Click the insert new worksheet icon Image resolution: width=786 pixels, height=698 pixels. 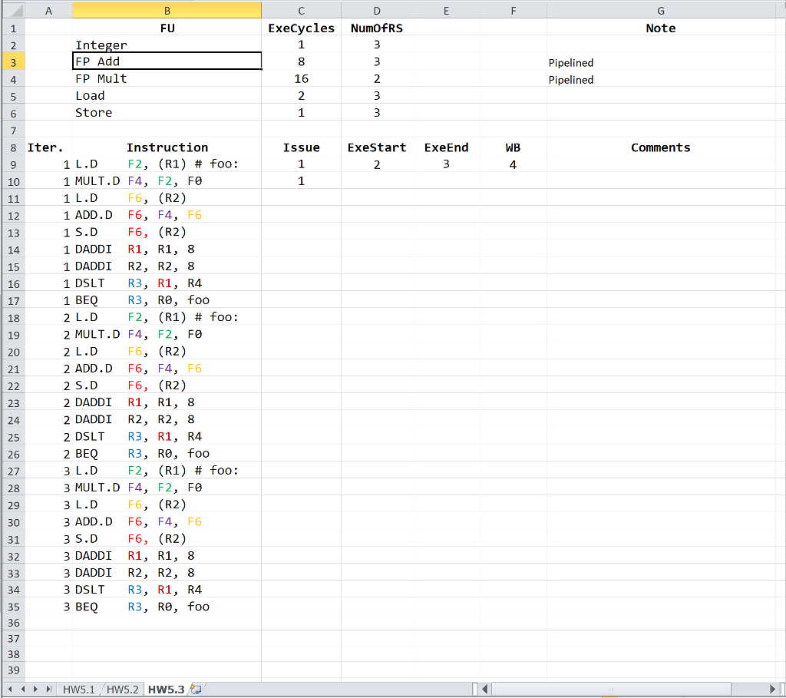196,690
